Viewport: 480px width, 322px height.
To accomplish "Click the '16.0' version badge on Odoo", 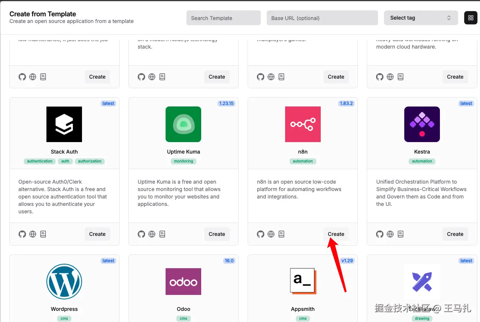I will coord(229,261).
